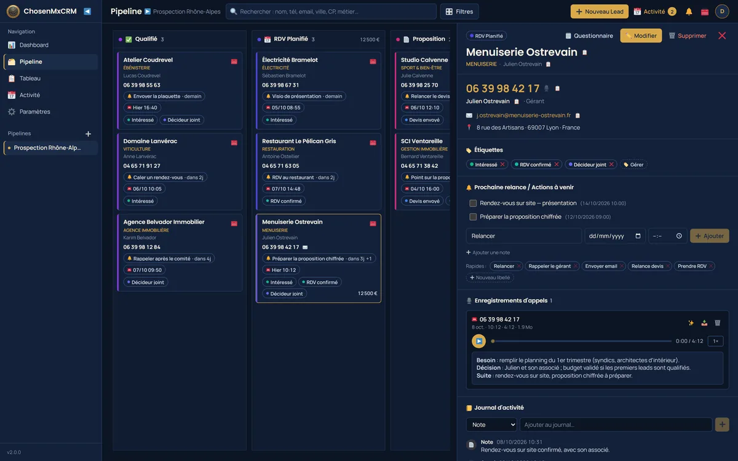Open Paramètres

tap(50, 111)
